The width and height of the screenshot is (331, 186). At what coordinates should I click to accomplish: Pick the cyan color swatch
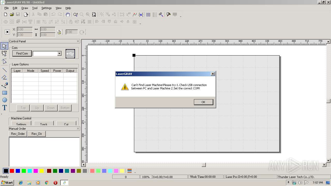coord(30,171)
